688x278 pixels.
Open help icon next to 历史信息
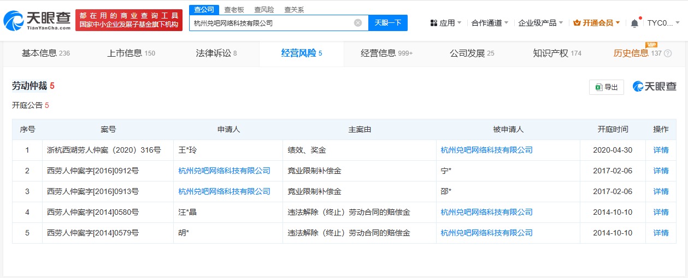(x=668, y=53)
